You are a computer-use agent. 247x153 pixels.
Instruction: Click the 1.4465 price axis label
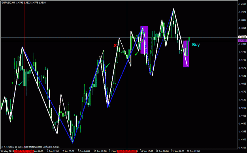(243, 116)
